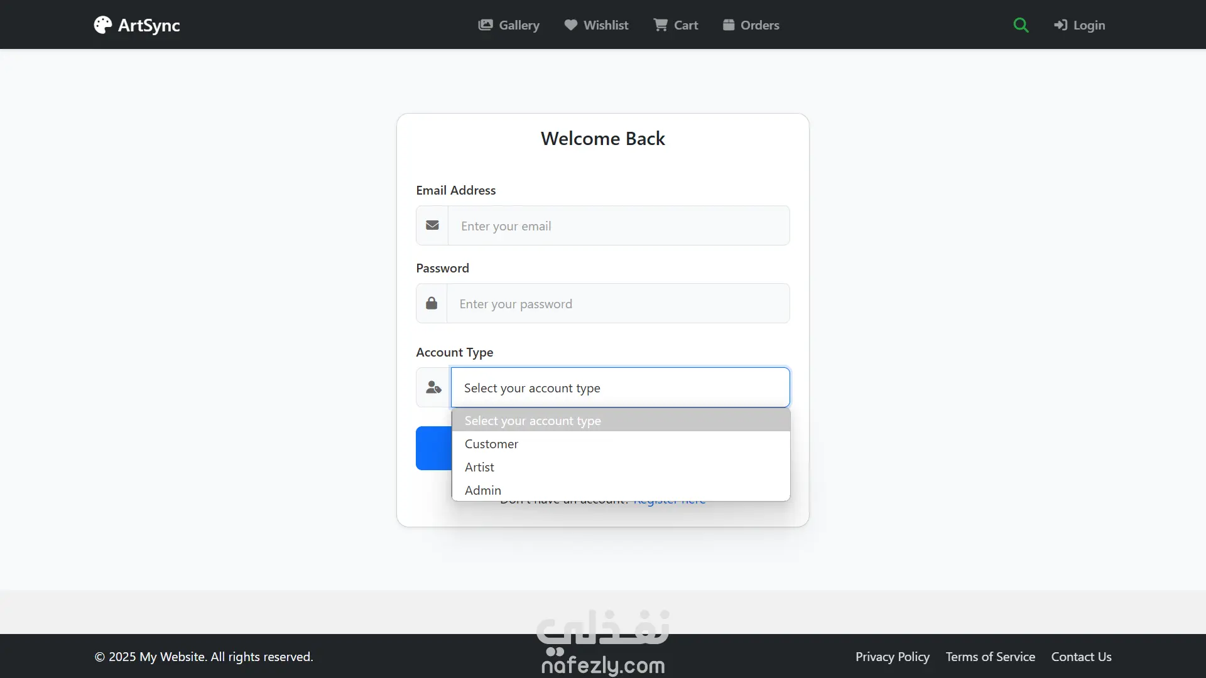1206x678 pixels.
Task: Focus the Enter your password field
Action: (x=619, y=303)
